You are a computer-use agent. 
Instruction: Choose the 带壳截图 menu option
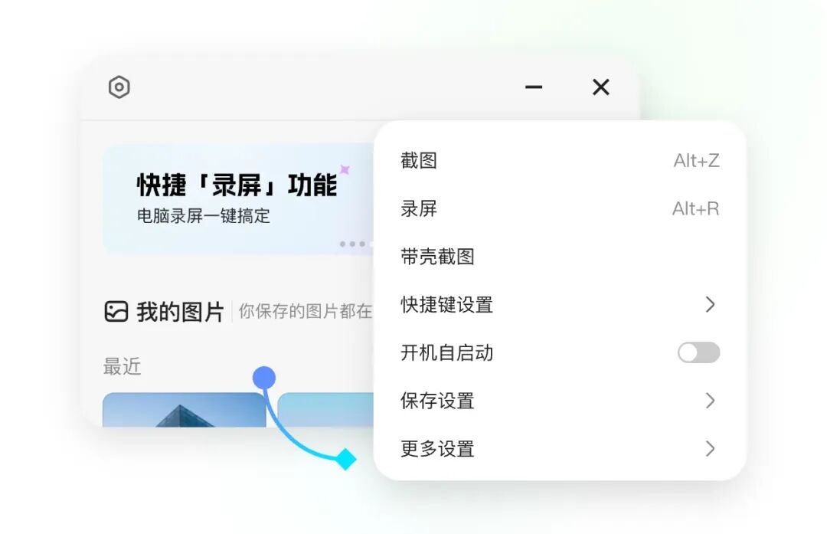click(x=436, y=257)
